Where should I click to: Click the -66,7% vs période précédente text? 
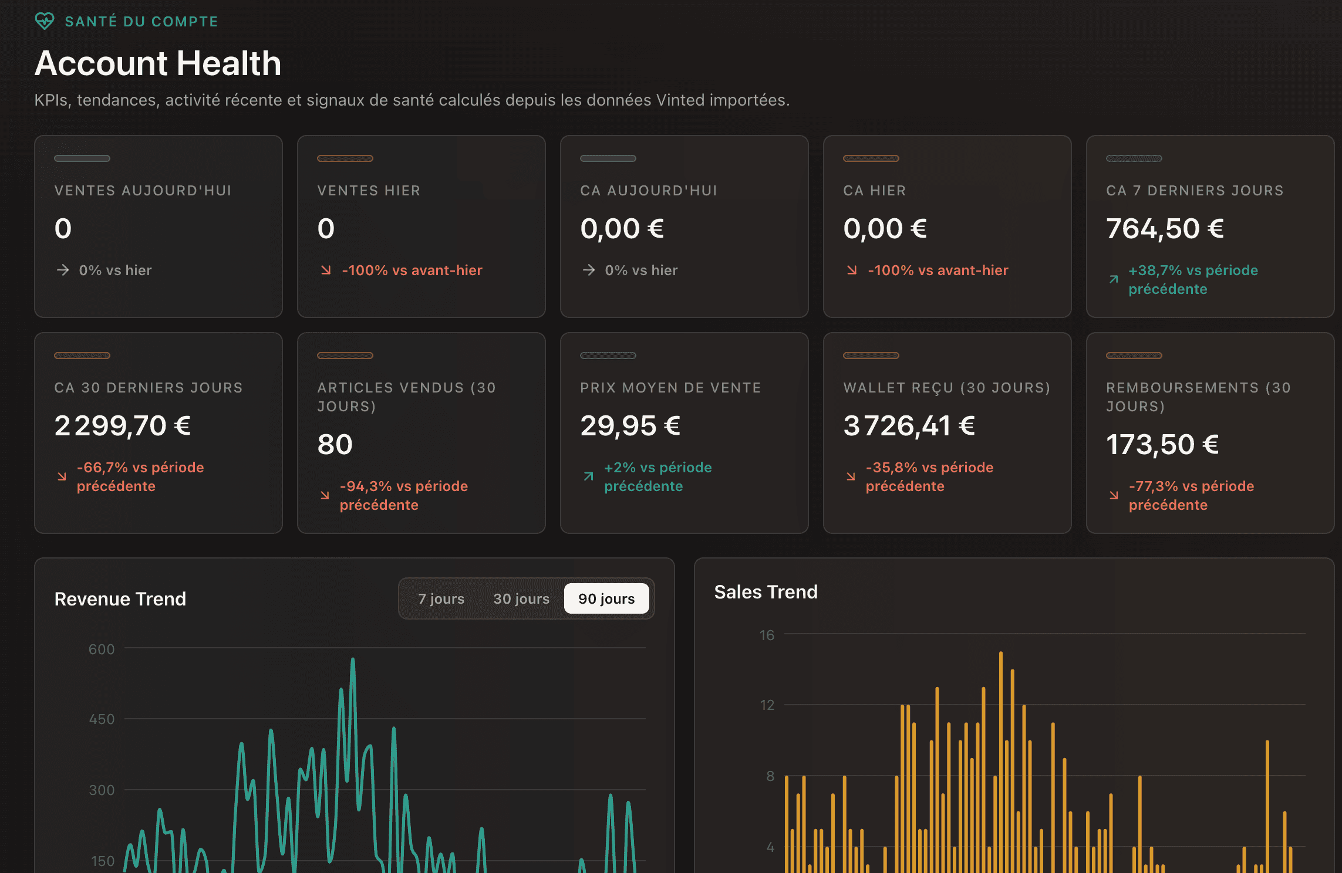[x=140, y=477]
